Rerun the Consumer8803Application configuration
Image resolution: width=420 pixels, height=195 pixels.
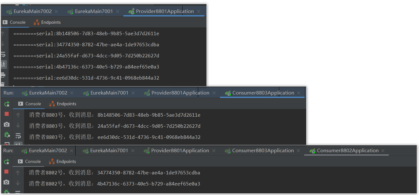point(7,104)
